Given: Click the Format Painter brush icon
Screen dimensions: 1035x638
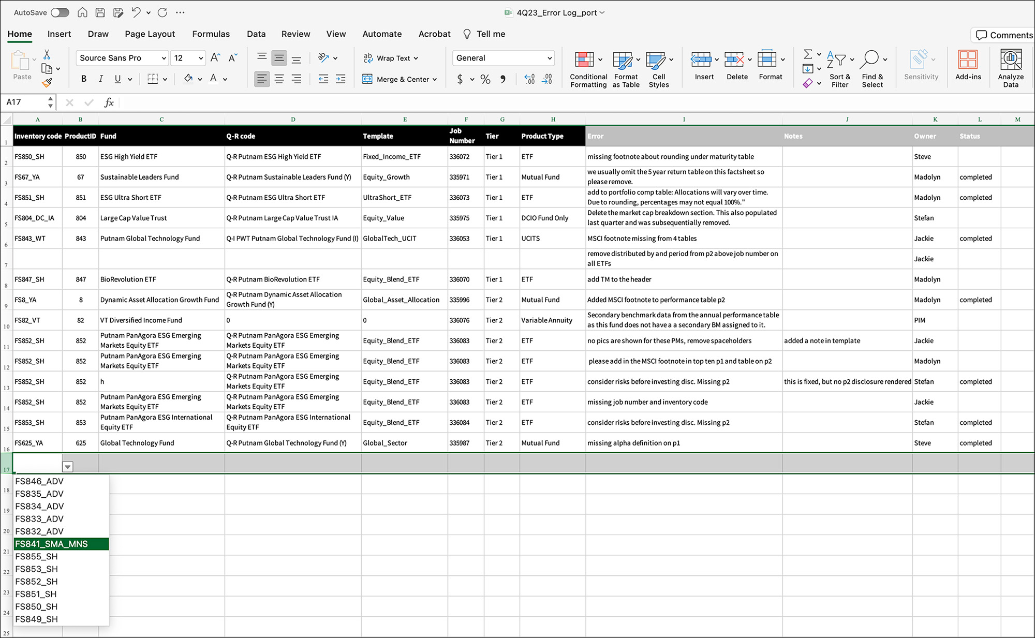Looking at the screenshot, I should click(47, 82).
